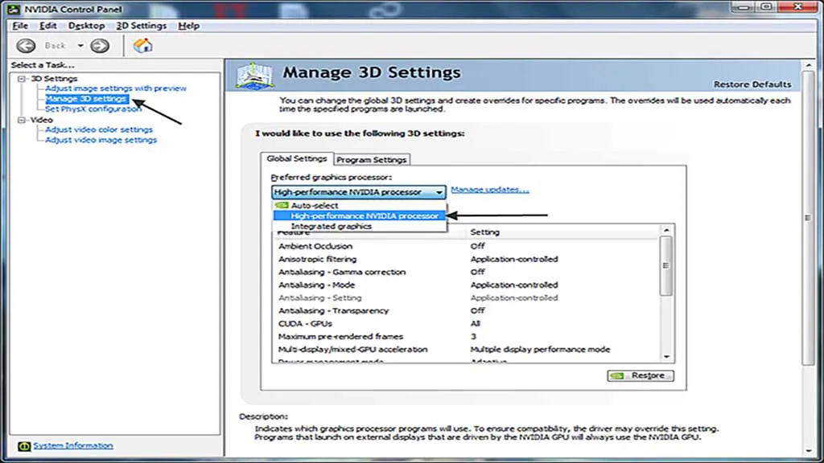Select Maximum pre-rendered frames row

(466, 337)
